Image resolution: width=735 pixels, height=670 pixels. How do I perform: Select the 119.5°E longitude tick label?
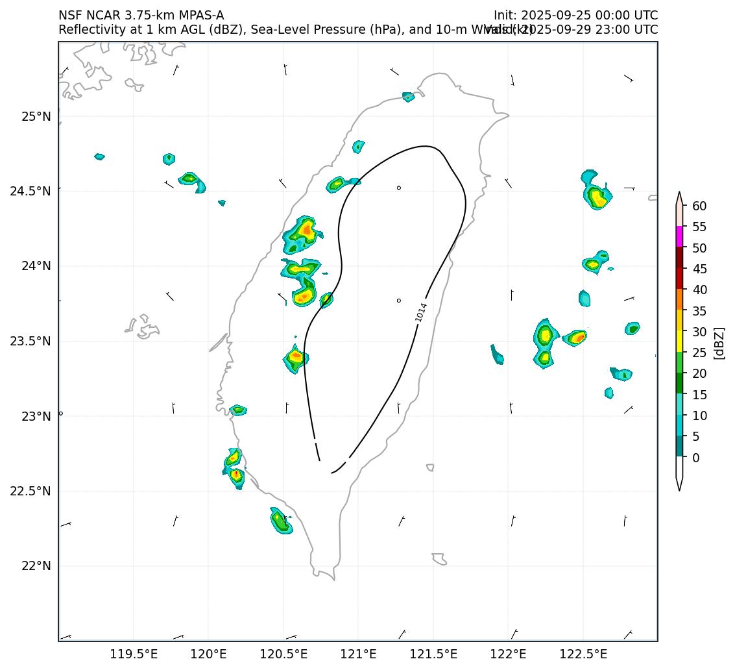(134, 654)
